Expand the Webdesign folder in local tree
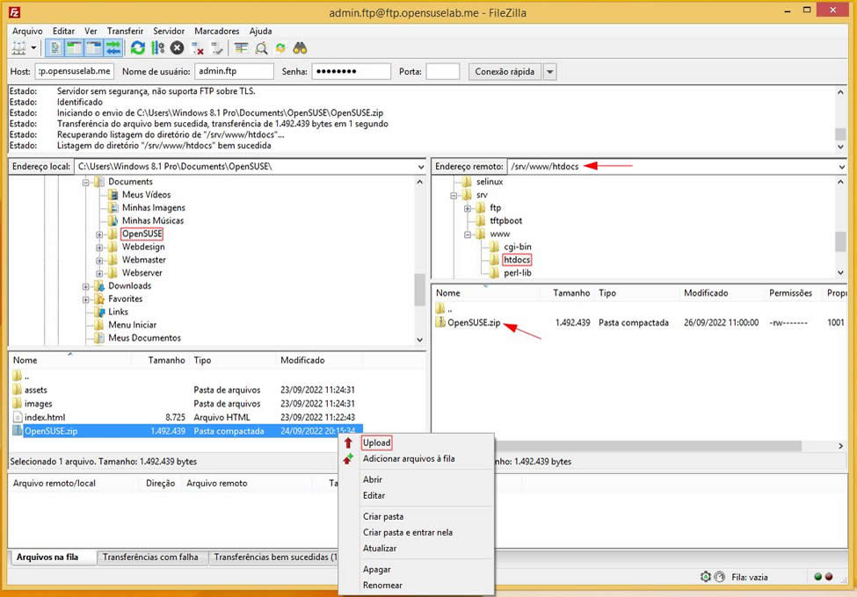This screenshot has height=597, width=857. (x=100, y=248)
